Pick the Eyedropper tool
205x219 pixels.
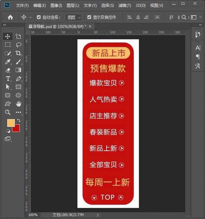pyautogui.click(x=8, y=62)
